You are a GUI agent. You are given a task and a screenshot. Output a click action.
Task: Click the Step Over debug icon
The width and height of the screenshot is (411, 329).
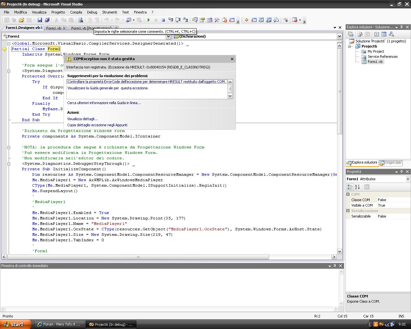178,20
